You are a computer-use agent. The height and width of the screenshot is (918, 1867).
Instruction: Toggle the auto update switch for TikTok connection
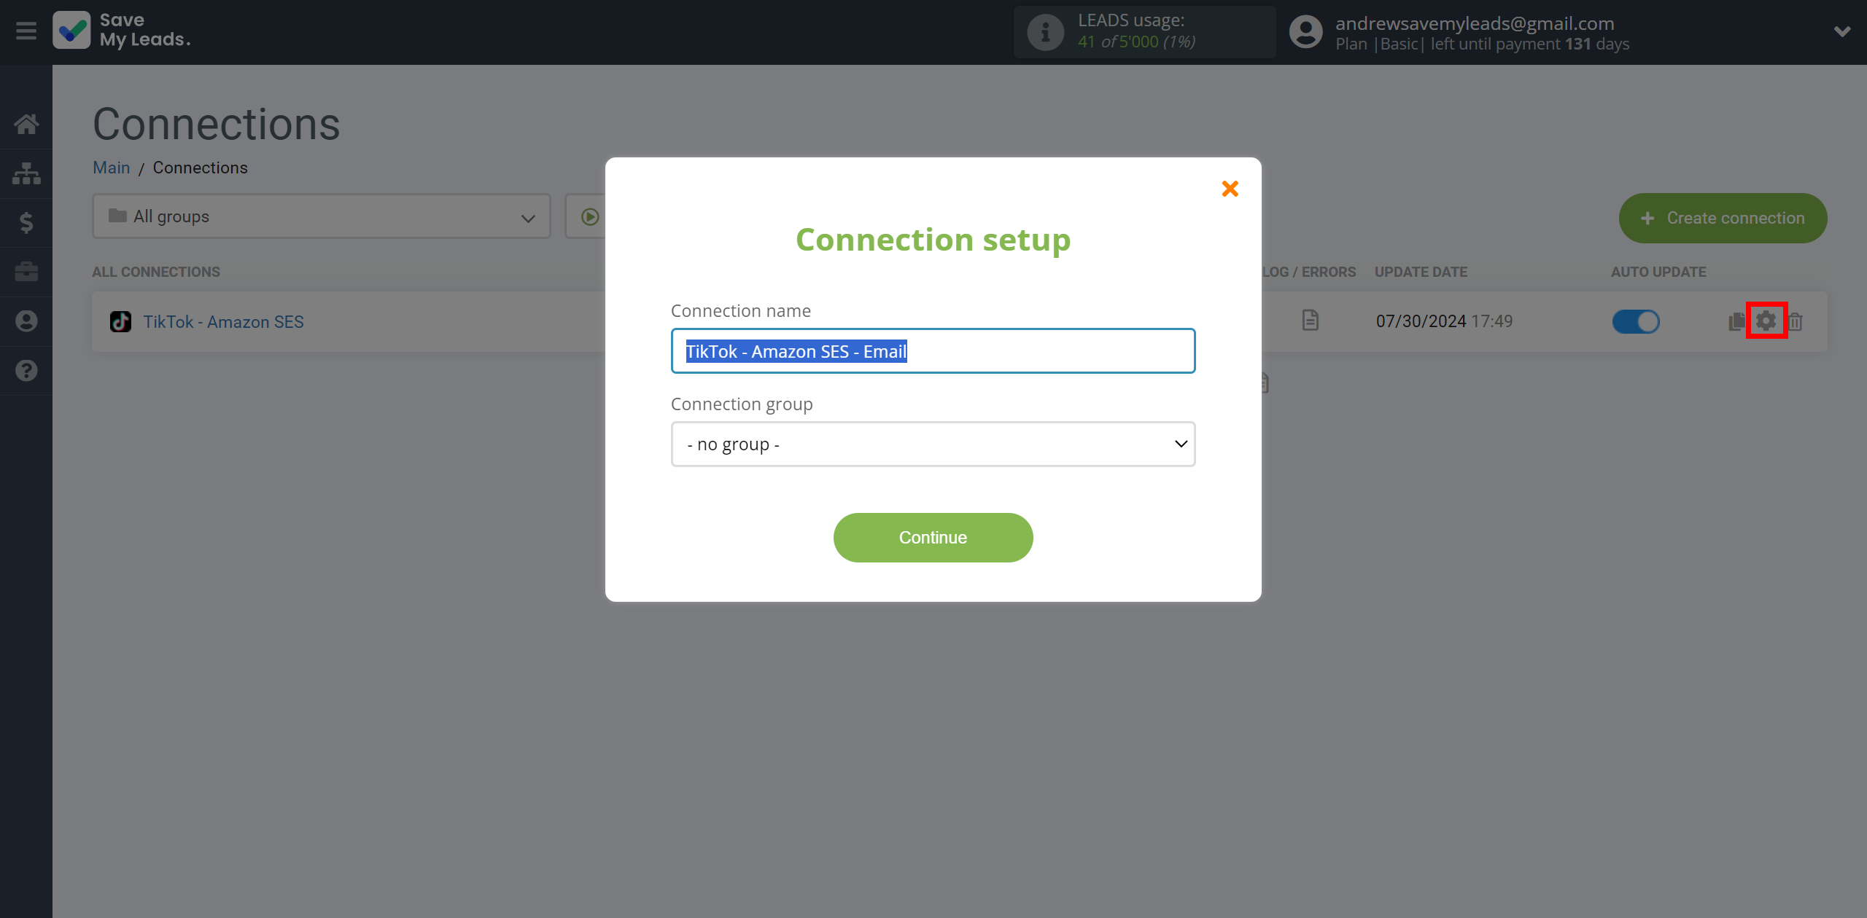[1635, 321]
